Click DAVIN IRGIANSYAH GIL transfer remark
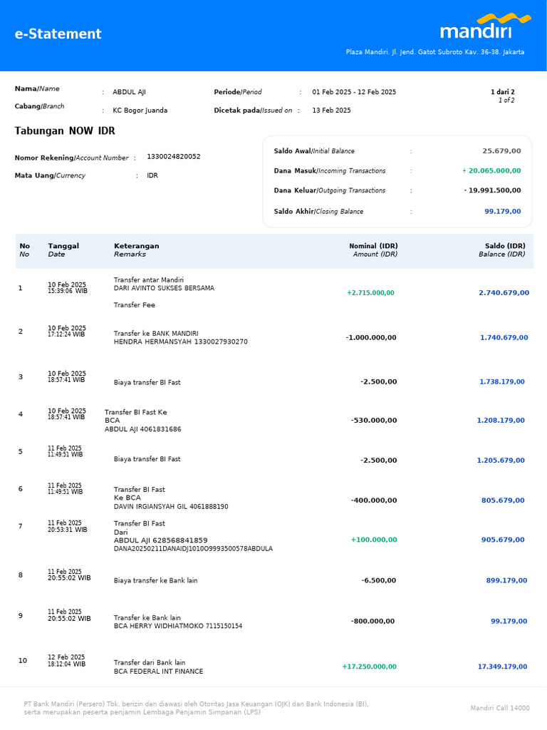Viewport: 547px width, 730px height. tap(171, 498)
